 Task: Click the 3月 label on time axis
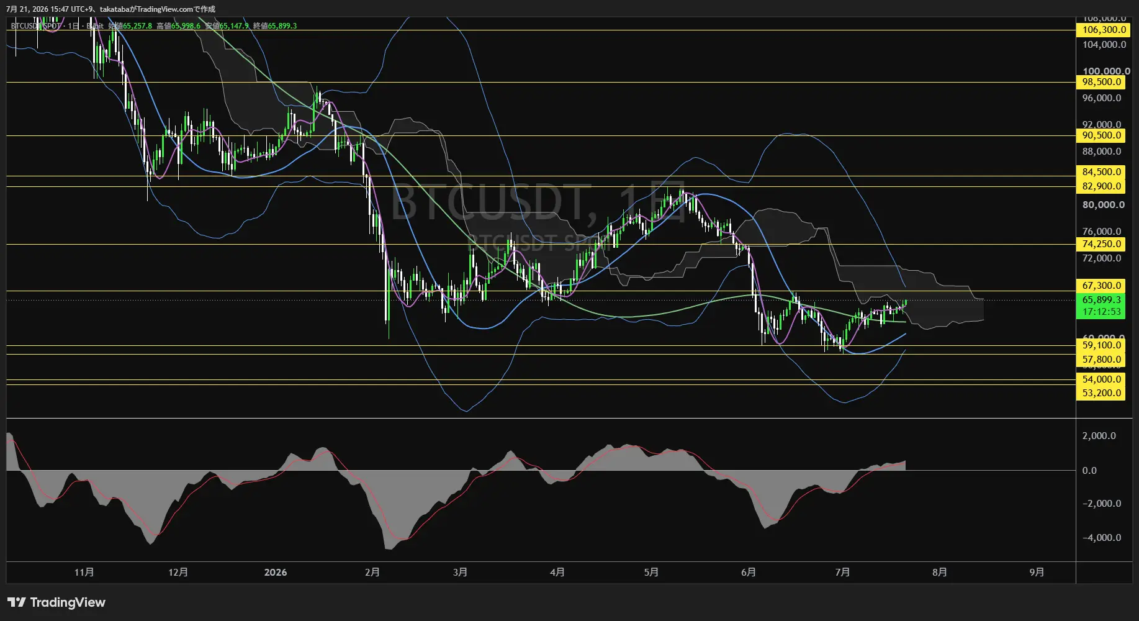pyautogui.click(x=460, y=573)
